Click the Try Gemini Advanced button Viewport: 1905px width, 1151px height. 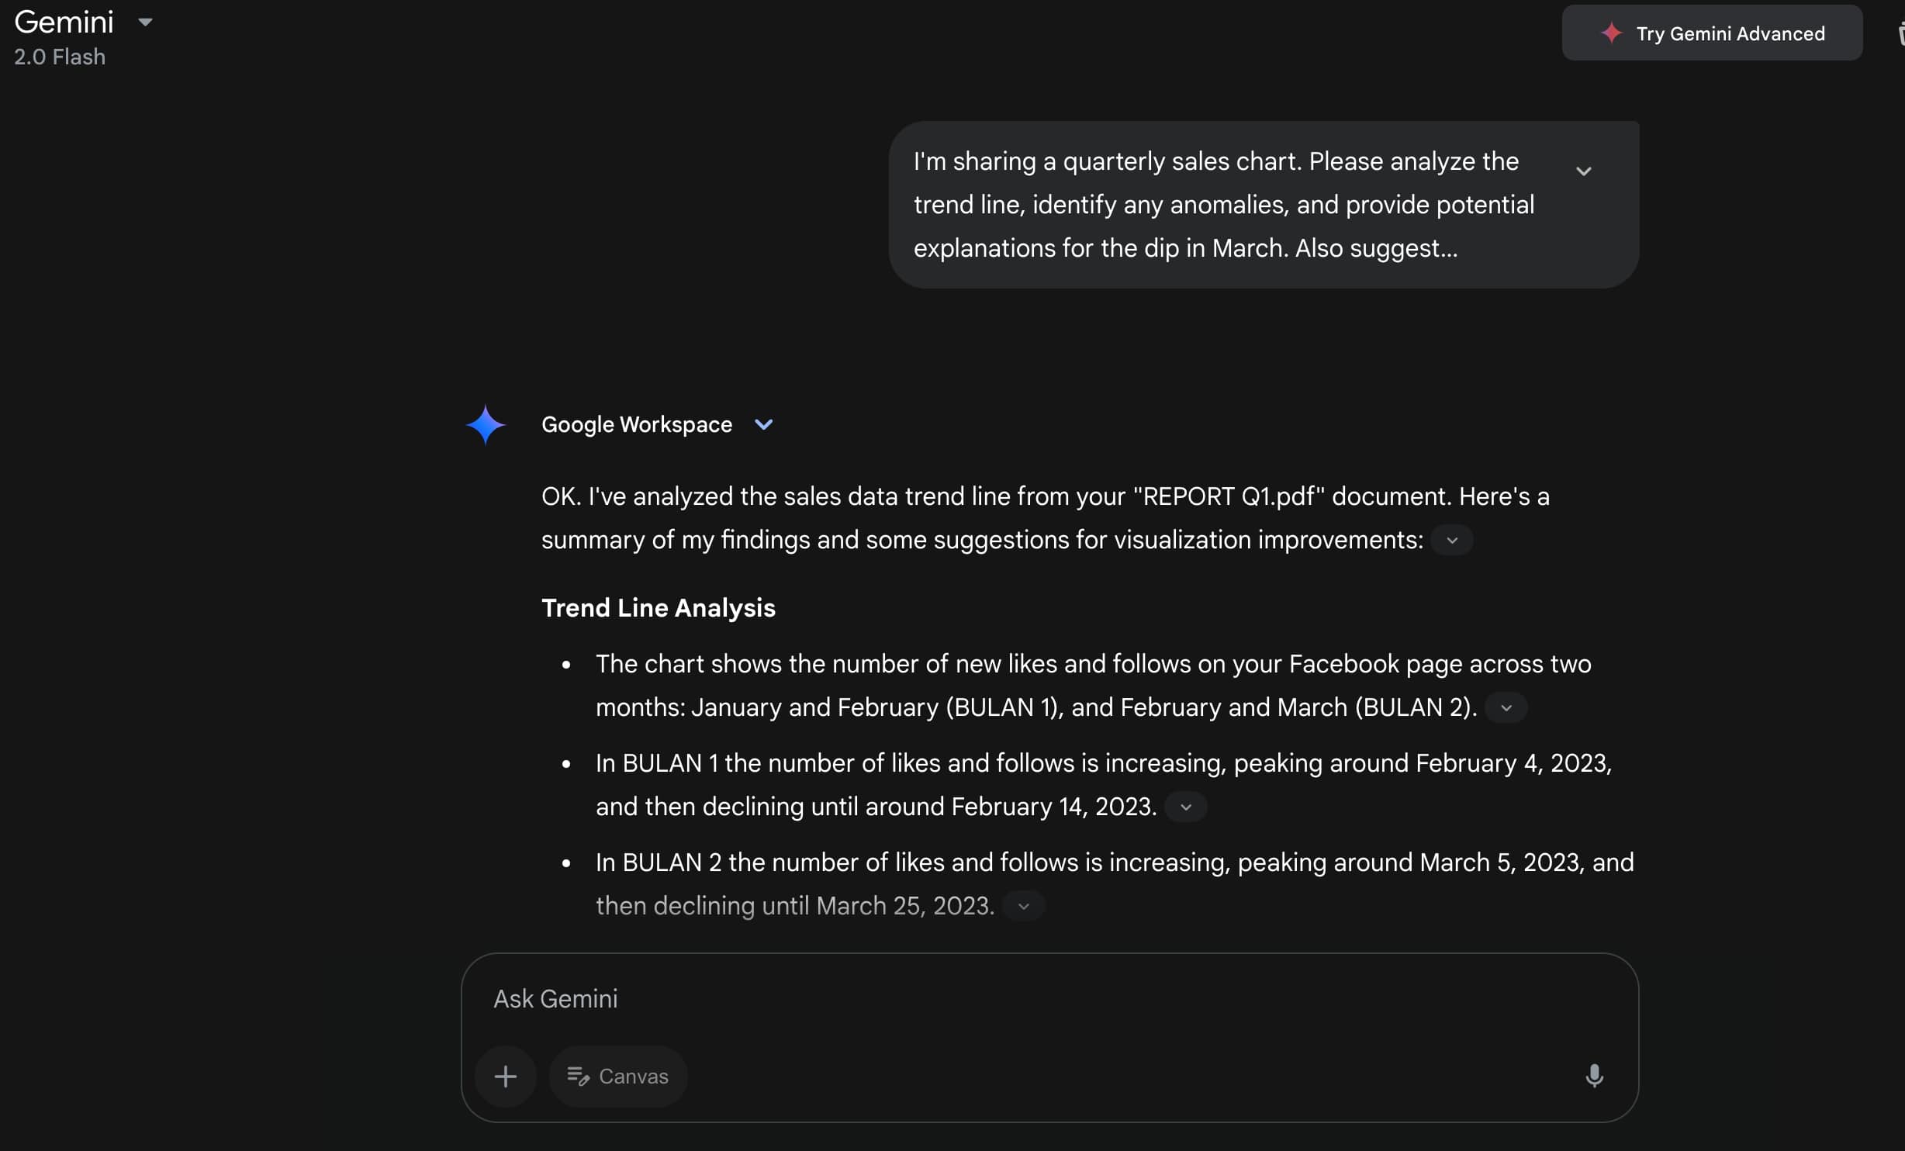click(x=1712, y=33)
